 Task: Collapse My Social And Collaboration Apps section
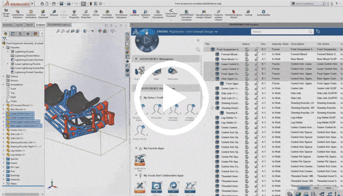(136, 175)
